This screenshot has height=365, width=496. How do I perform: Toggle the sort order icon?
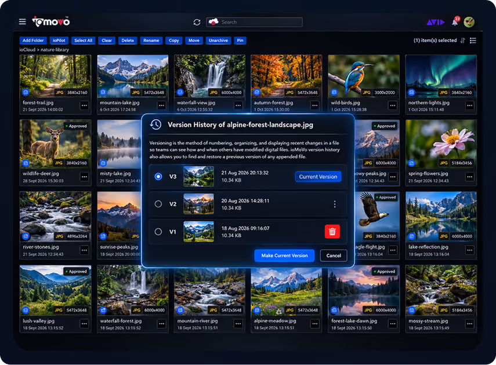(462, 41)
